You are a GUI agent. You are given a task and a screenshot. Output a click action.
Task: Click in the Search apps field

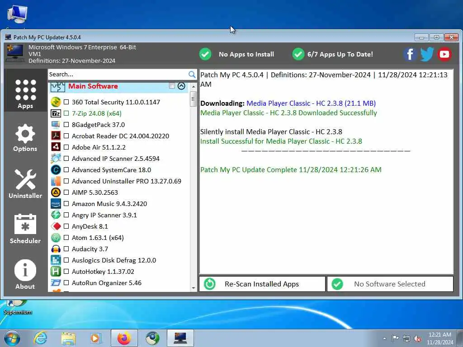pos(118,75)
